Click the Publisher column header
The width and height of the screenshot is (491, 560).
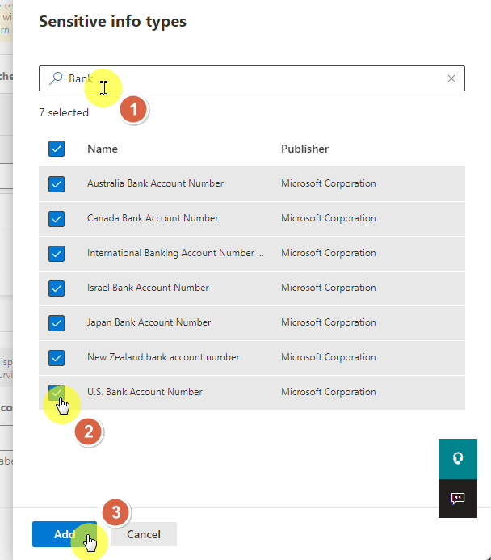point(304,149)
